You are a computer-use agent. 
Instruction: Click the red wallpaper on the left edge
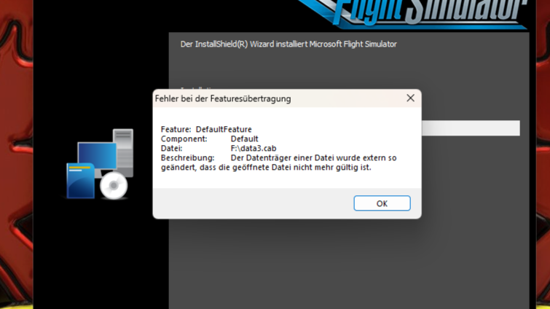pyautogui.click(x=17, y=154)
